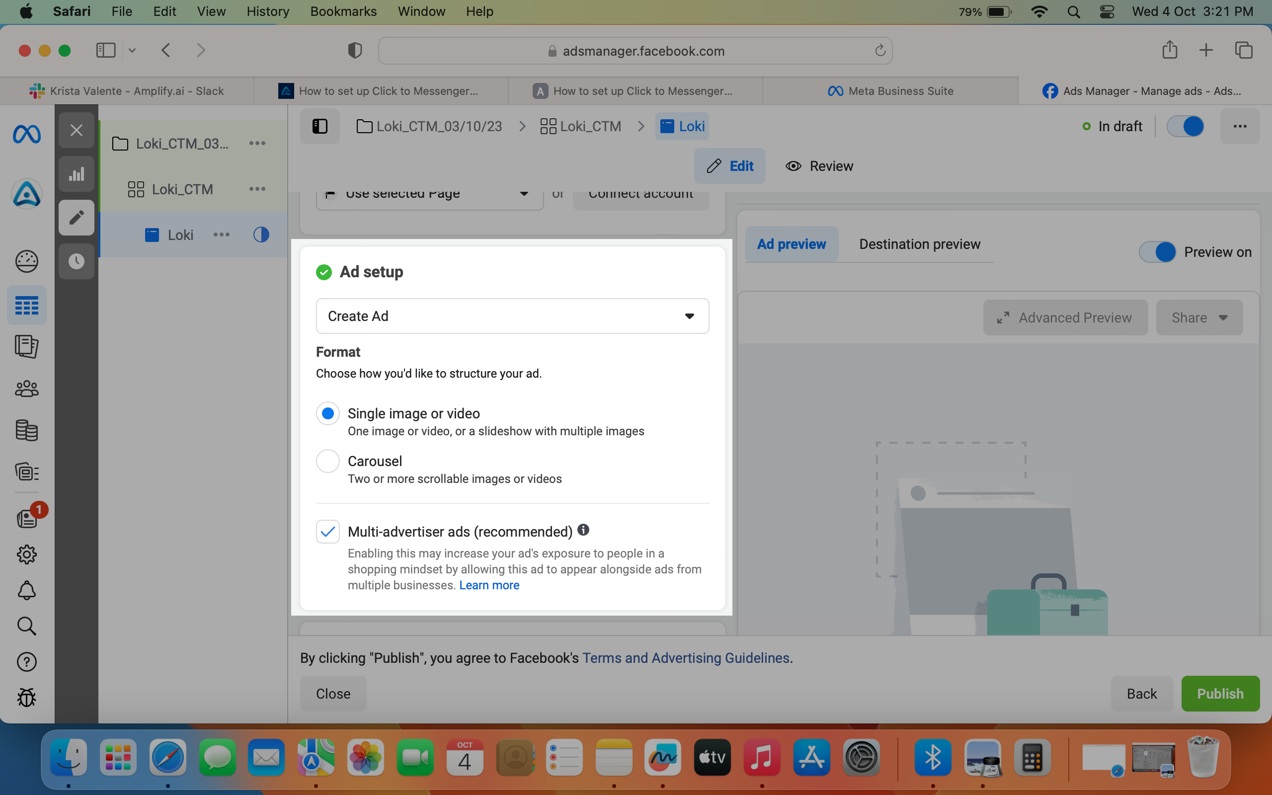Expand the Create Ad dropdown
This screenshot has width=1272, height=795.
(x=512, y=316)
